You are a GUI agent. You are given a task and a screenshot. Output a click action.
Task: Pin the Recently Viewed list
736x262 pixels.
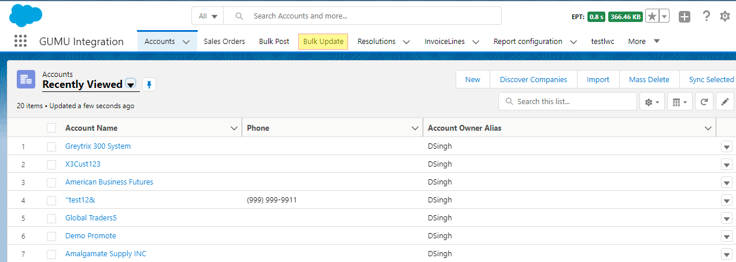pos(149,85)
